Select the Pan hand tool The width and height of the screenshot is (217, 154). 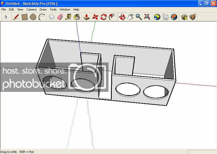click(x=130, y=17)
